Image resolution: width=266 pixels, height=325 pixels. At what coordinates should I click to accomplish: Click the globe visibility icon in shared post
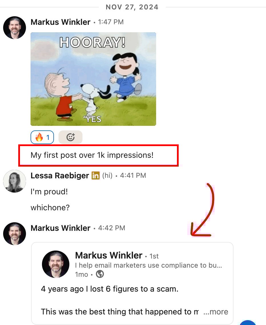[100, 274]
